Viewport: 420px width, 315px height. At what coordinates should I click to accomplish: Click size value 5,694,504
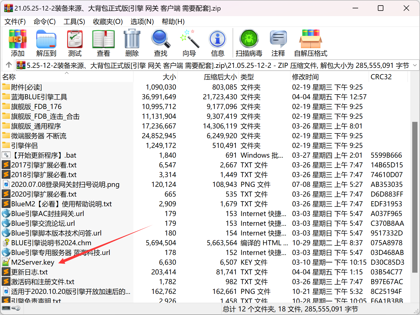[161, 243]
